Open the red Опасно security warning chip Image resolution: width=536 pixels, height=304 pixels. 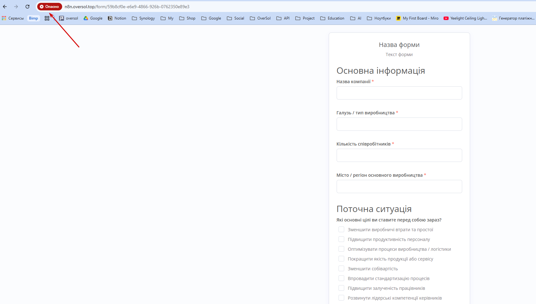[x=50, y=7]
